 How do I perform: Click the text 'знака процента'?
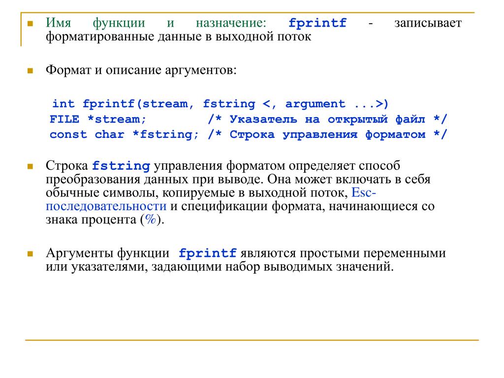pos(91,220)
